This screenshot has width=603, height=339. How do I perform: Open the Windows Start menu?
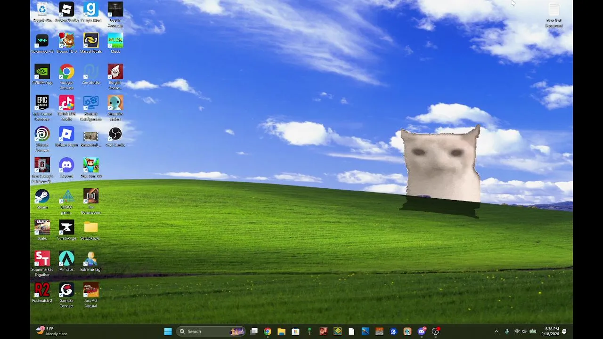pos(168,331)
